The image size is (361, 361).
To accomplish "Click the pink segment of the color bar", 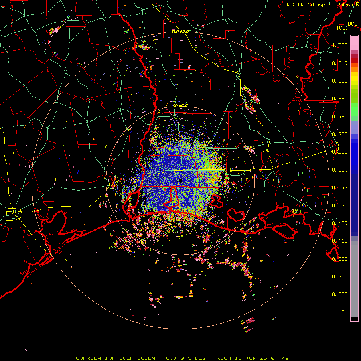I will pos(354,43).
